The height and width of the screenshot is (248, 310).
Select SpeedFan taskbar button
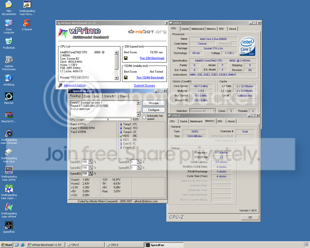(164, 245)
